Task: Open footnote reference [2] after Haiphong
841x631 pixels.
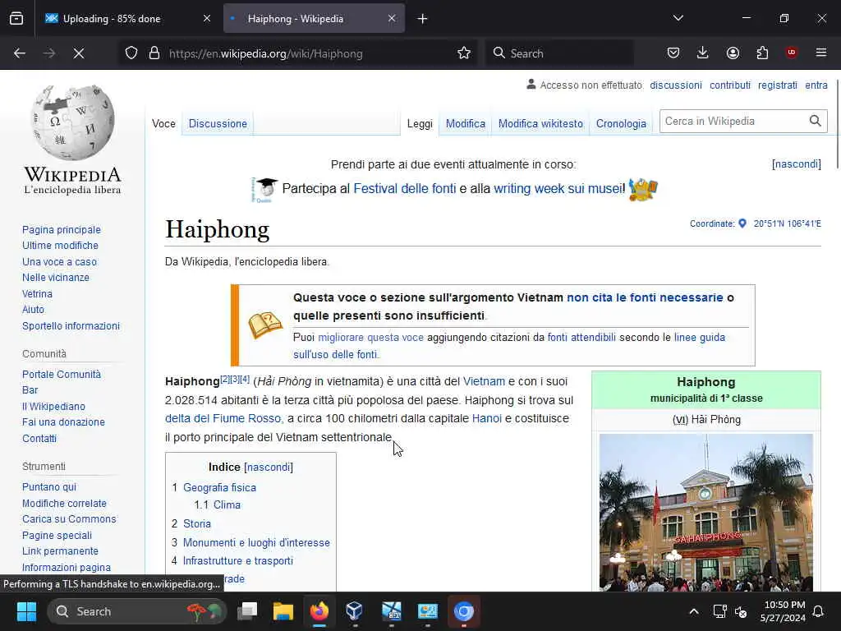Action: 225,379
